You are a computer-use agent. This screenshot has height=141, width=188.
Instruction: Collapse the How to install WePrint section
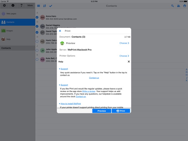[70, 104]
